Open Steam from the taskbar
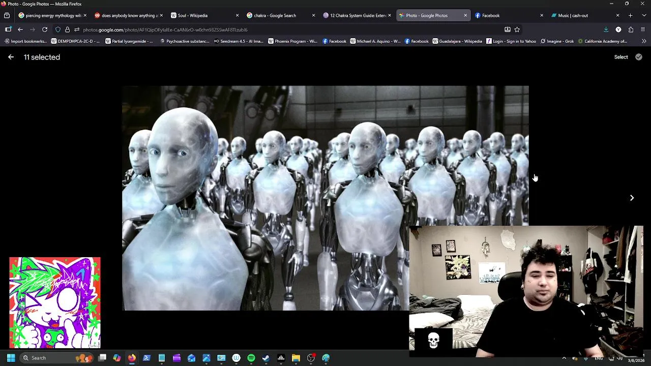651x366 pixels. coord(266,358)
